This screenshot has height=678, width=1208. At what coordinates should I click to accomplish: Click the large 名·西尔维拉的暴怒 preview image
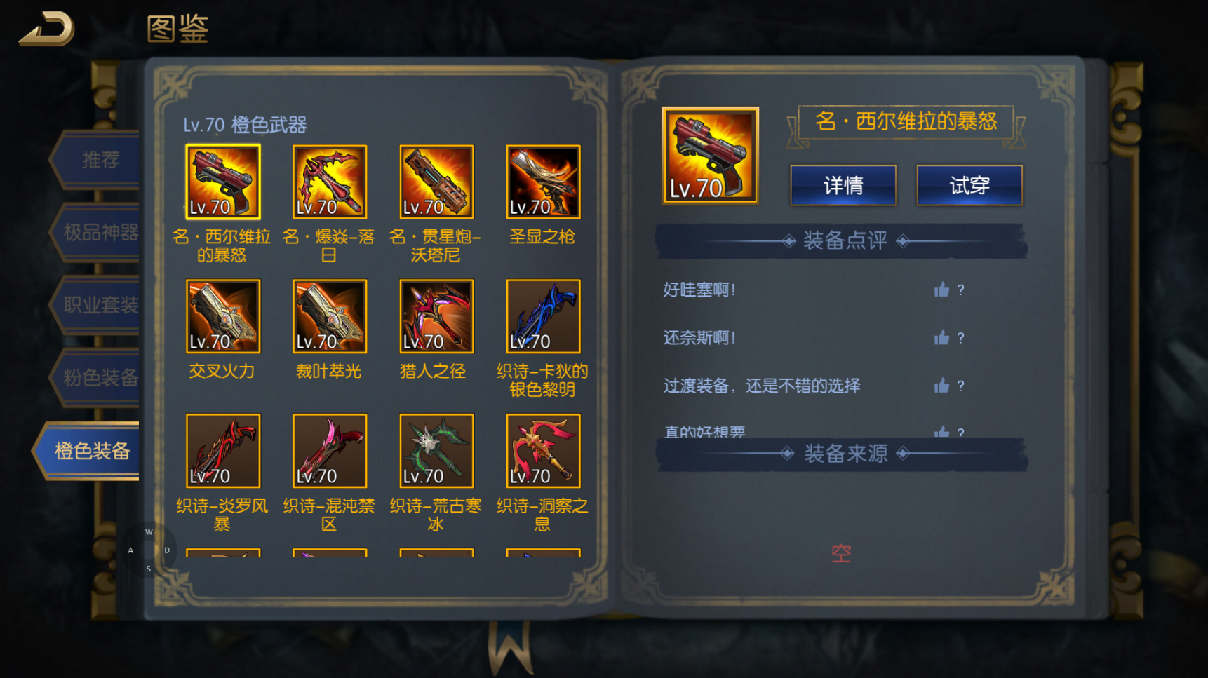click(711, 156)
